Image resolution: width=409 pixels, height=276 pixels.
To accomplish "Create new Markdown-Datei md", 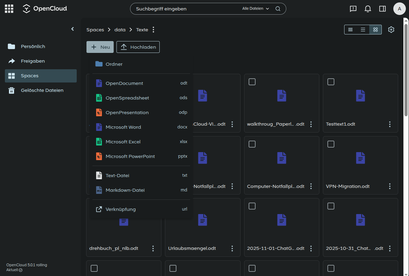I will coord(141,190).
